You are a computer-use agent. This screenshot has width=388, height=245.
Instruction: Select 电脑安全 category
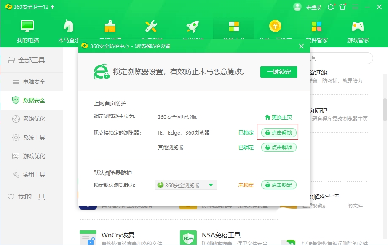pos(32,82)
